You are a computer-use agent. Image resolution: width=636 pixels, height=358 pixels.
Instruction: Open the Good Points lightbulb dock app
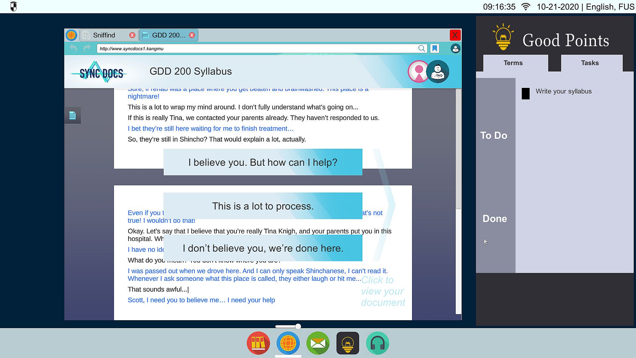pos(347,343)
